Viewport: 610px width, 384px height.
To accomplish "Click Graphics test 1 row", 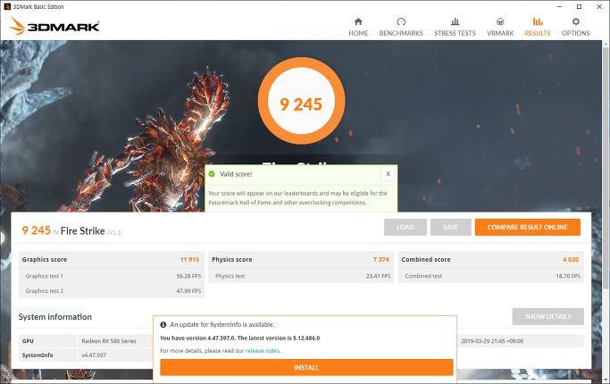I will [x=112, y=276].
